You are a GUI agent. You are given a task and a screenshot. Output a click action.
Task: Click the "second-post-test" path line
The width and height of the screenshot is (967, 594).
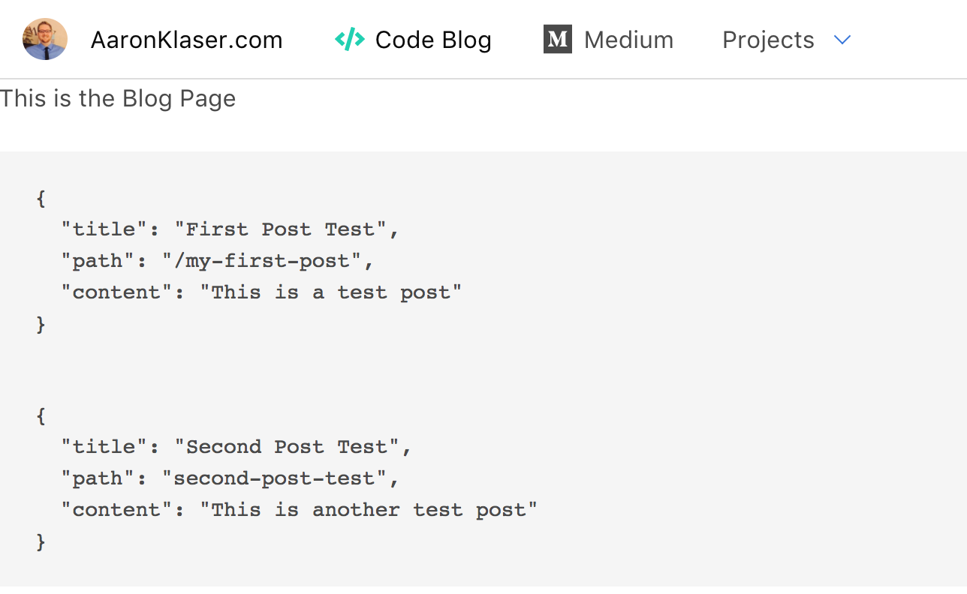tap(230, 478)
